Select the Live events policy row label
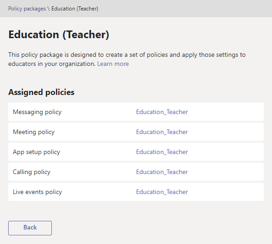The height and width of the screenshot is (244, 272). click(x=37, y=192)
